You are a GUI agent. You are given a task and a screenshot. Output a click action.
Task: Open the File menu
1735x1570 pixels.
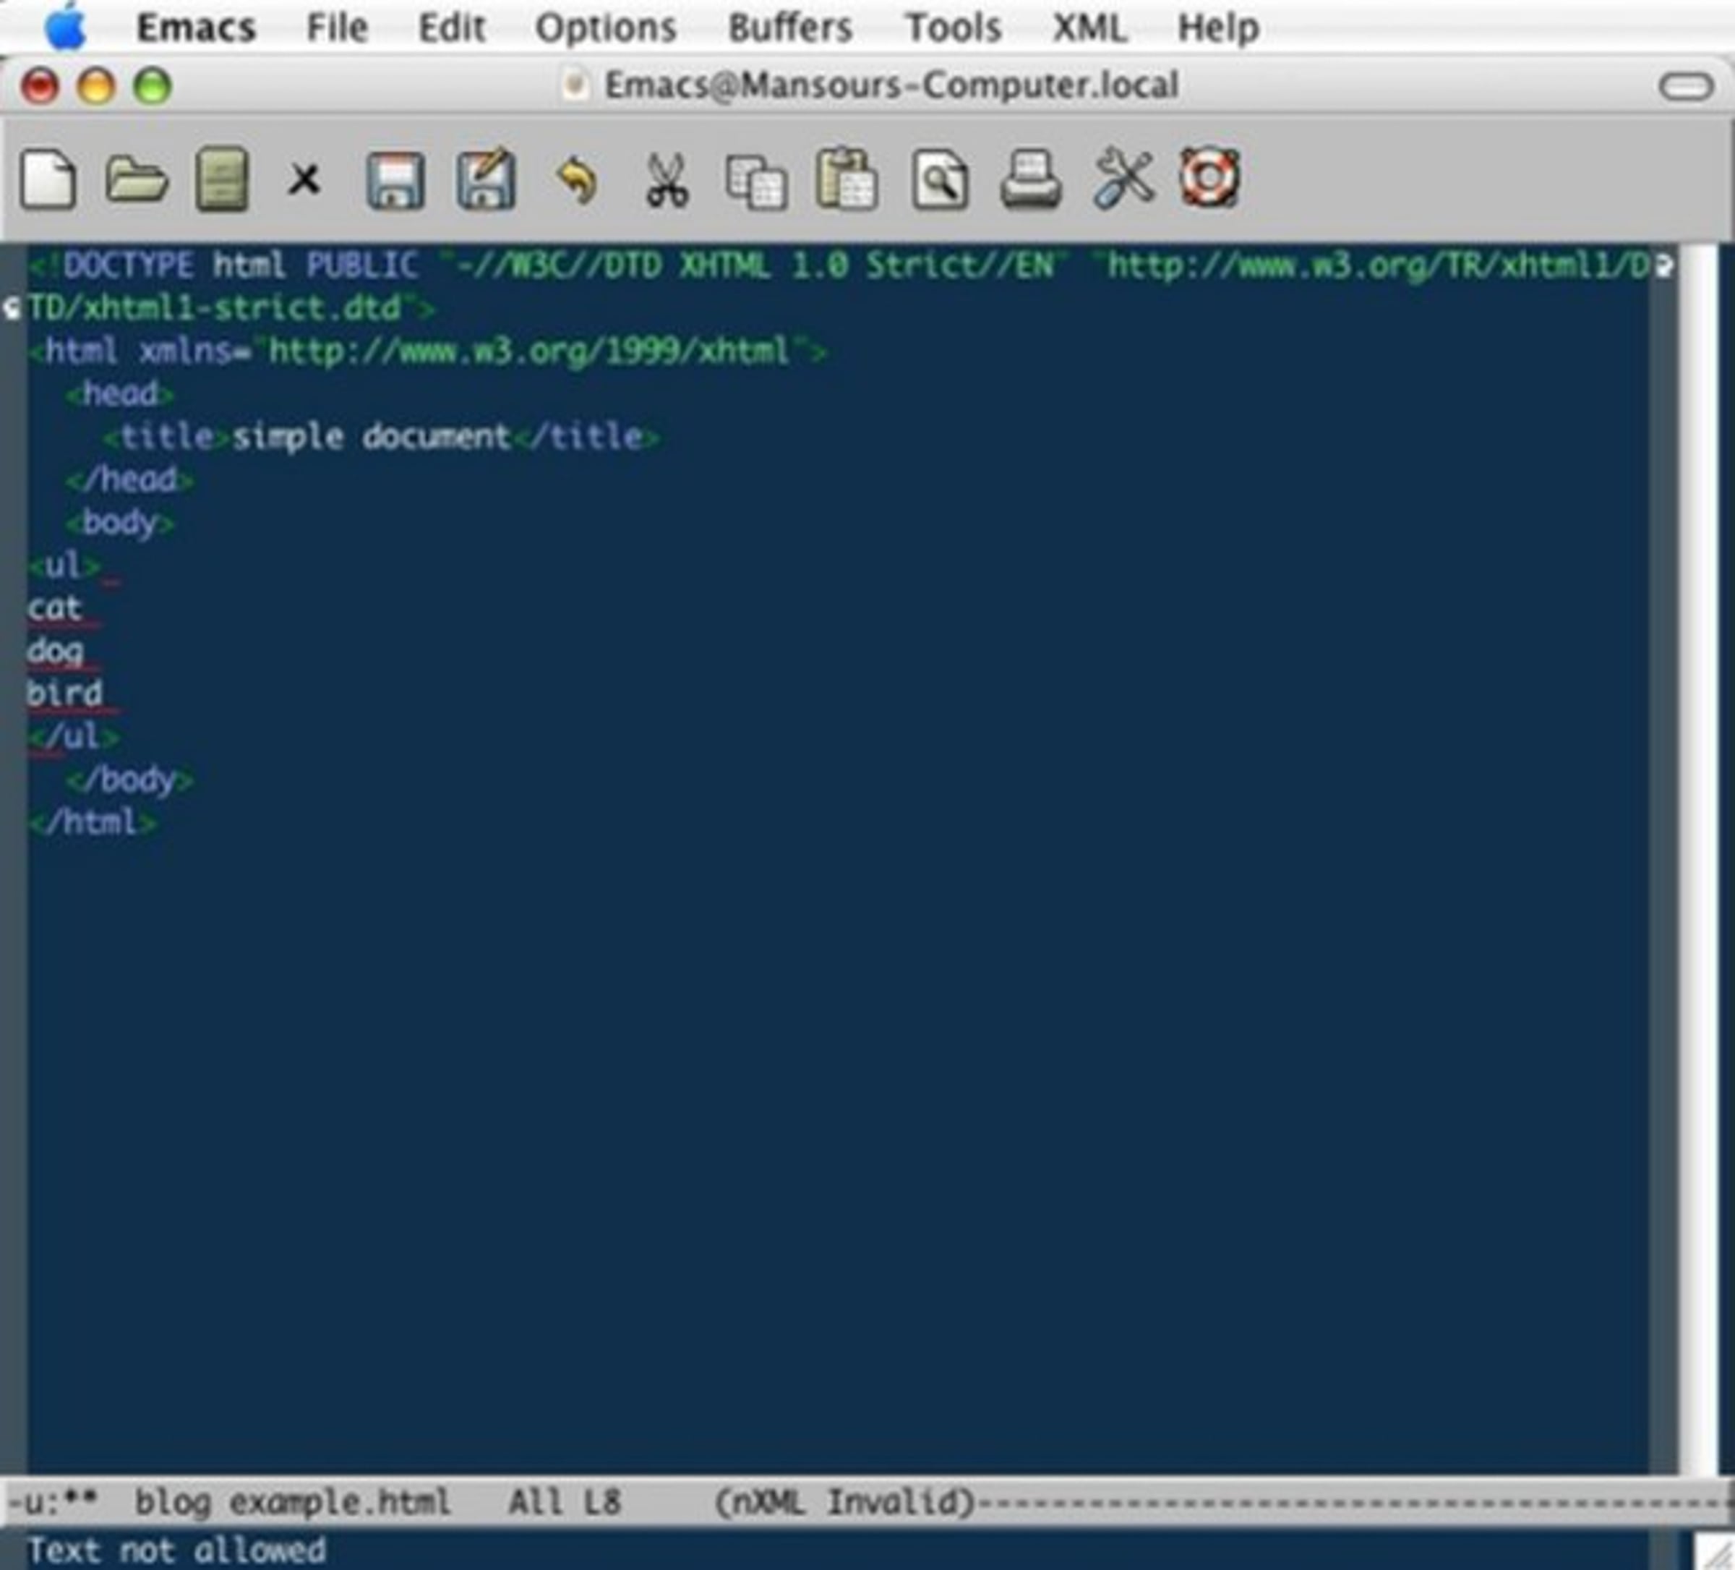336,27
